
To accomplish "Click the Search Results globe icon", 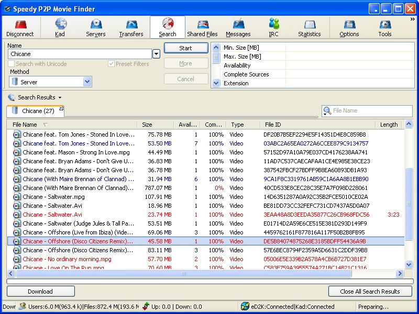I will [12, 97].
